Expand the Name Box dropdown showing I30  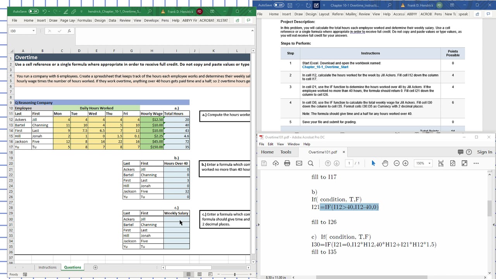pyautogui.click(x=33, y=31)
